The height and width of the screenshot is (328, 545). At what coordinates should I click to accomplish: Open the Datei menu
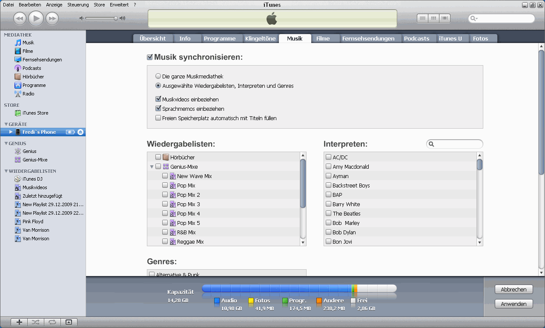pyautogui.click(x=9, y=5)
